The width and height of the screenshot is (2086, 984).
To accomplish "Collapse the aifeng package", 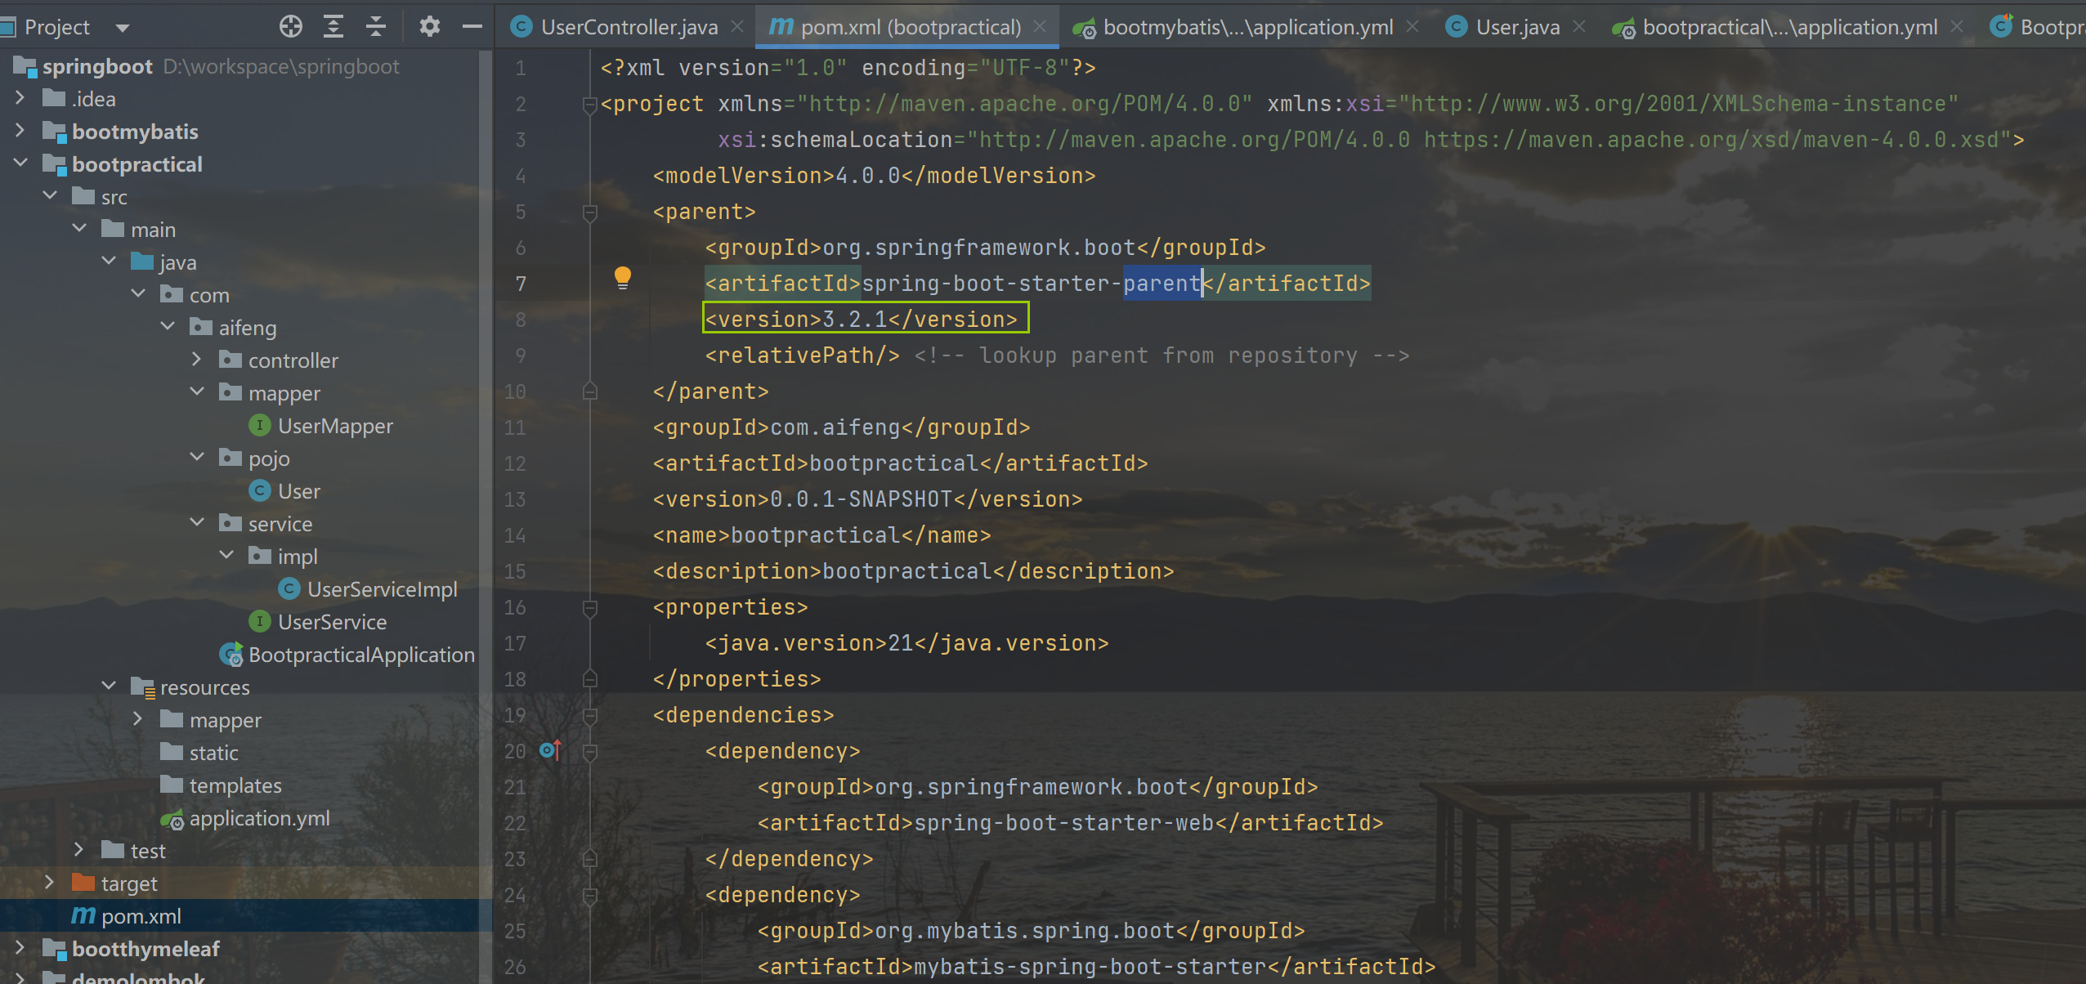I will click(168, 327).
